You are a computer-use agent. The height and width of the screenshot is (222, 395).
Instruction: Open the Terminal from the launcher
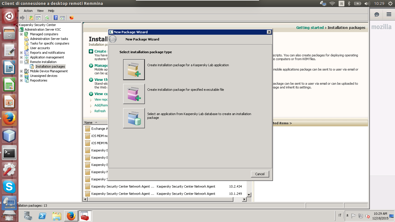tap(9, 153)
